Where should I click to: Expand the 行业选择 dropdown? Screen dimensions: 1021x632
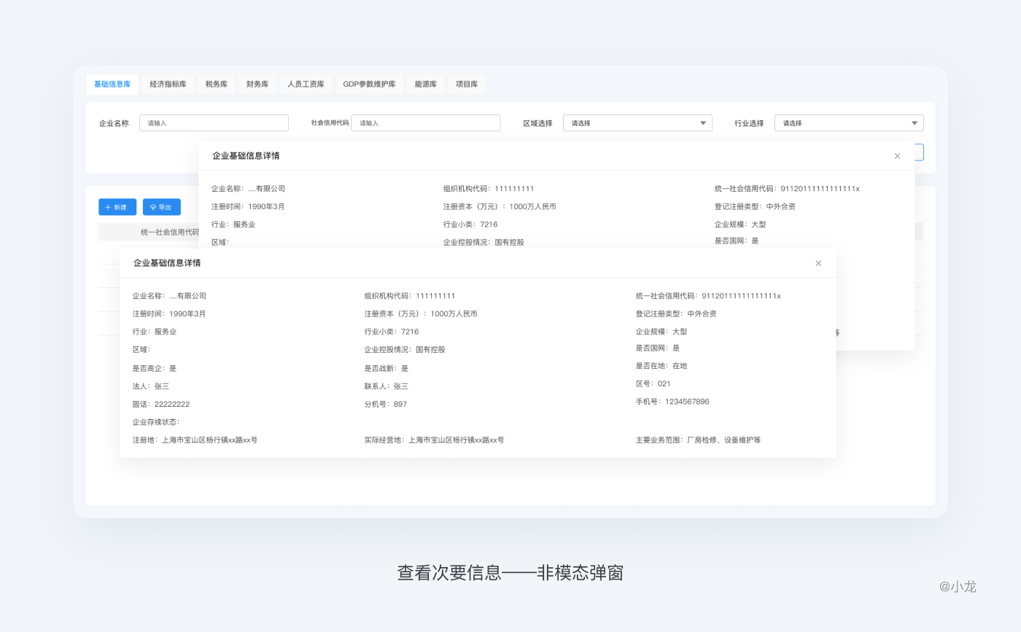point(848,123)
